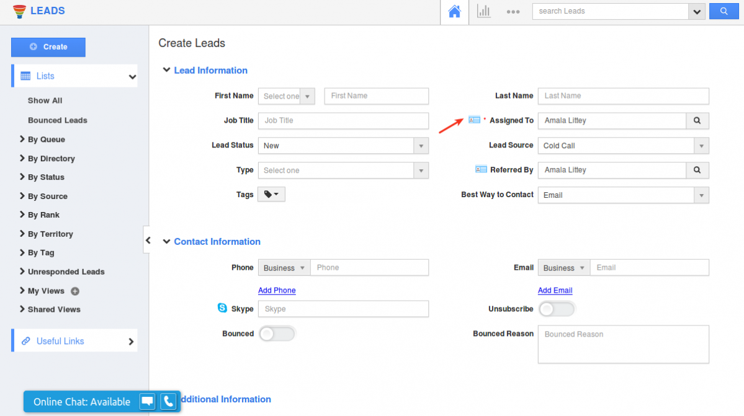The image size is (744, 416).
Task: Open the reports bar chart icon
Action: pyautogui.click(x=483, y=11)
